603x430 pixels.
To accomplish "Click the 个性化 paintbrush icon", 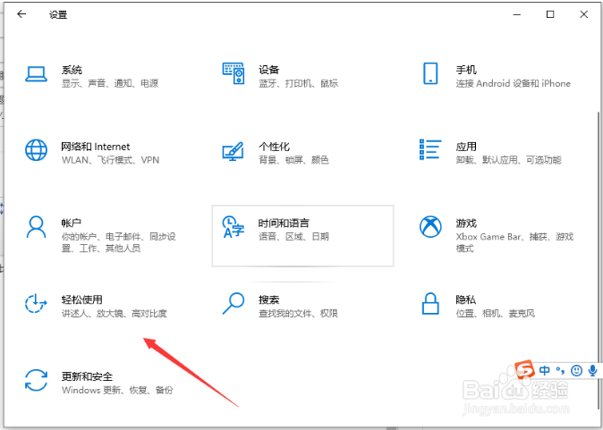I will (x=233, y=151).
